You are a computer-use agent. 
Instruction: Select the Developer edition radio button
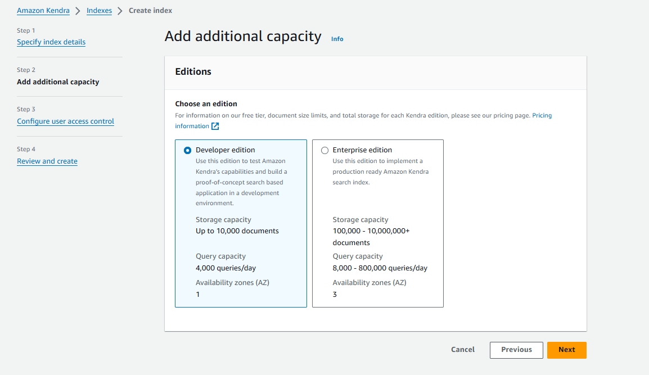(x=187, y=150)
